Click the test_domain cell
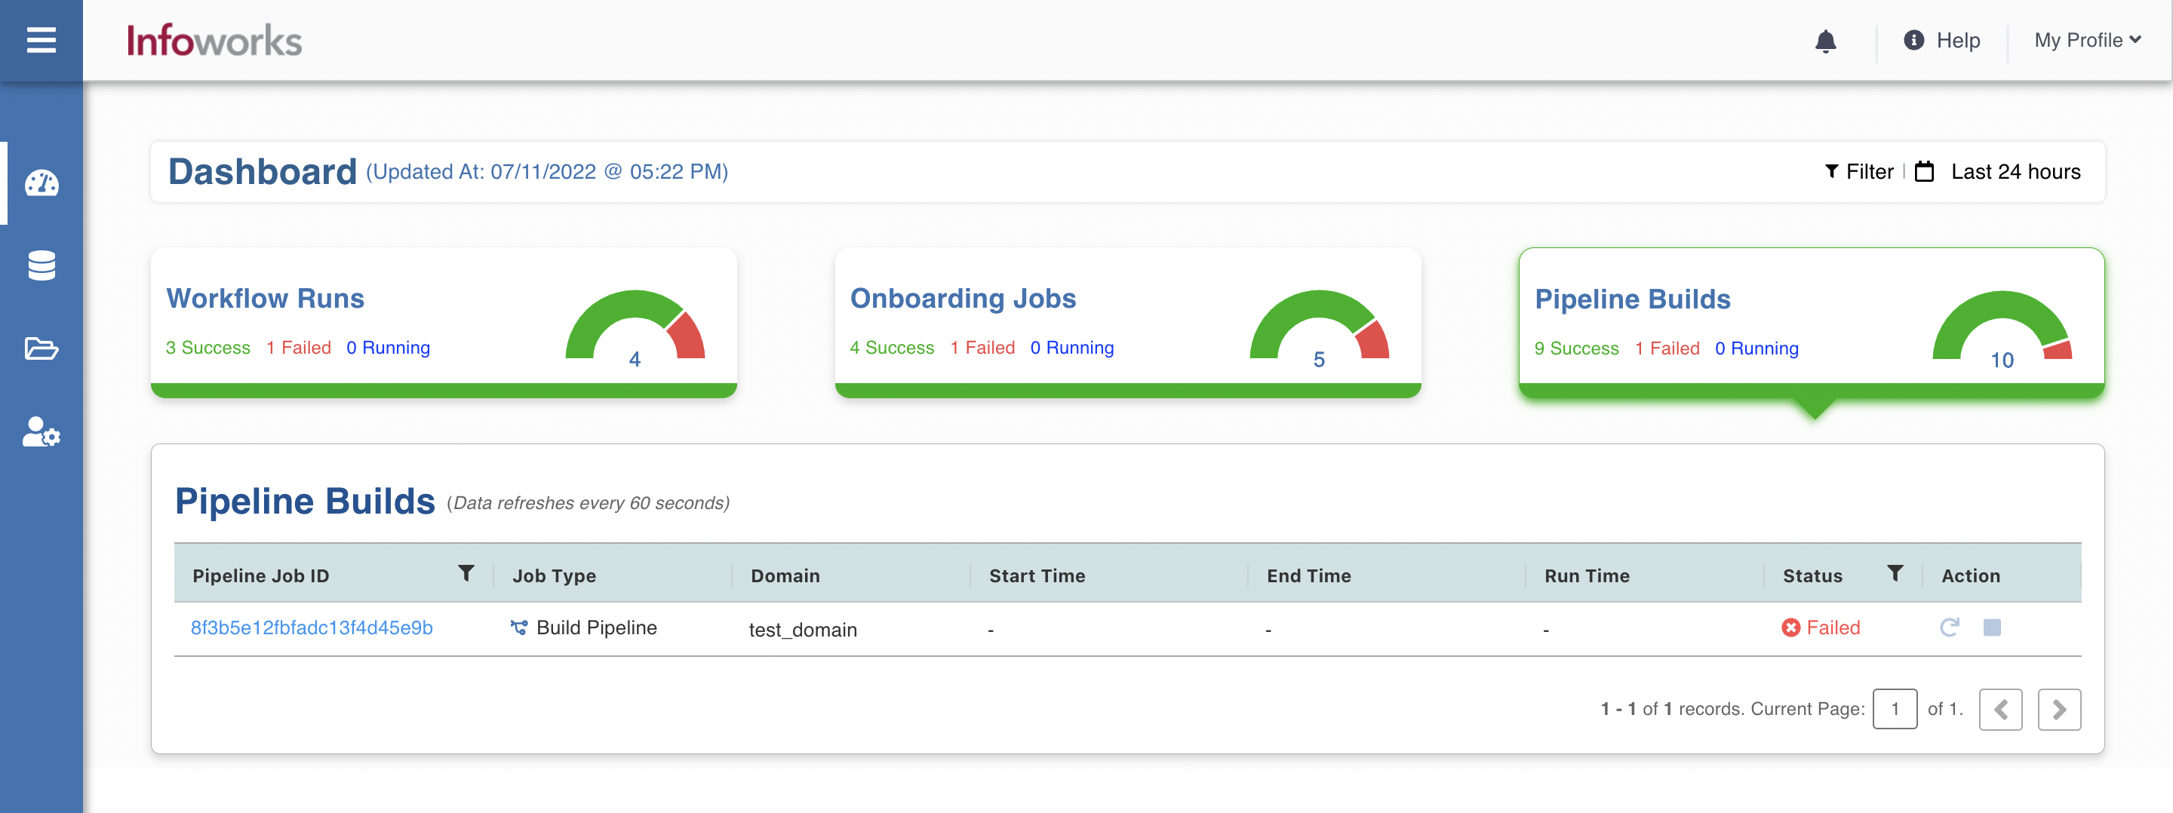The image size is (2173, 813). point(803,629)
